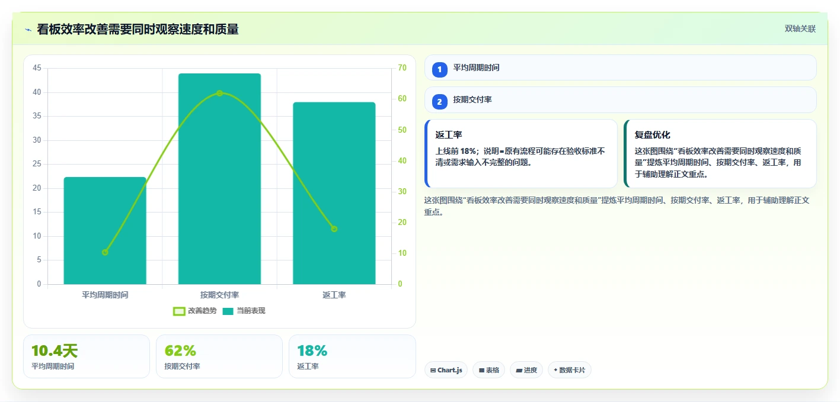
Task: Click the Chart.js tag chip
Action: (446, 370)
